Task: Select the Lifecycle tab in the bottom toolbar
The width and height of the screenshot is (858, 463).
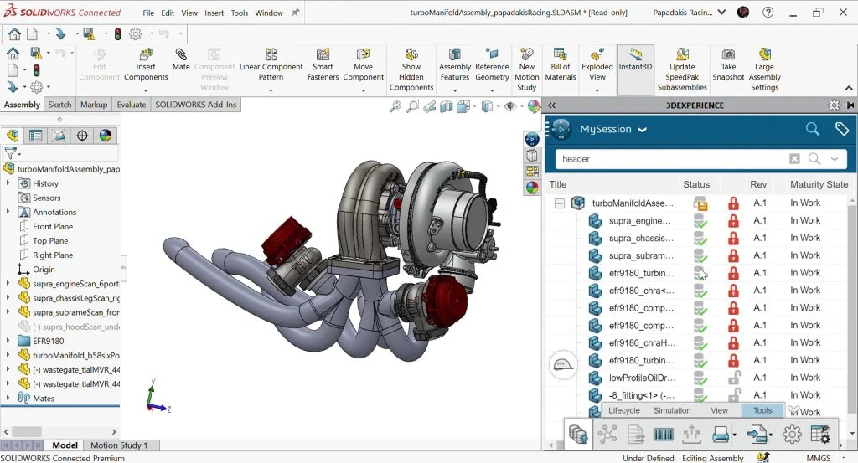Action: click(x=624, y=410)
